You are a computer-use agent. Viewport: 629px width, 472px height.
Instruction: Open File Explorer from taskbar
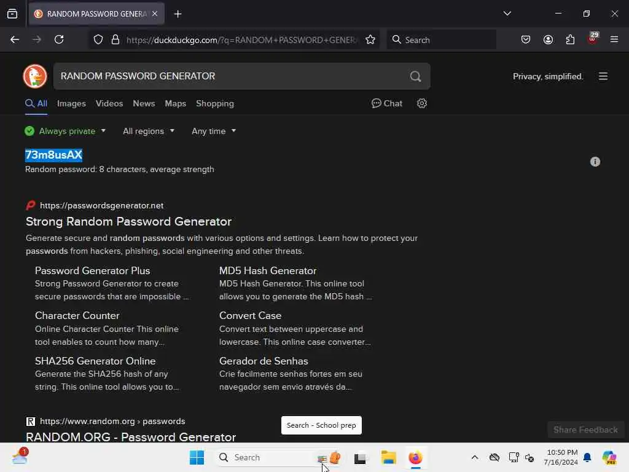(x=388, y=457)
